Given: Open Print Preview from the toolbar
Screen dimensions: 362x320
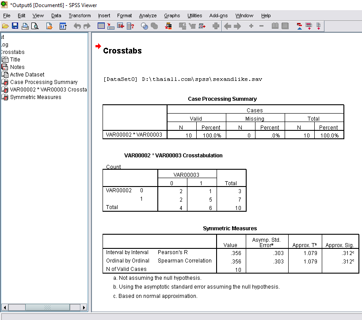Looking at the screenshot, I should pyautogui.click(x=35, y=27).
